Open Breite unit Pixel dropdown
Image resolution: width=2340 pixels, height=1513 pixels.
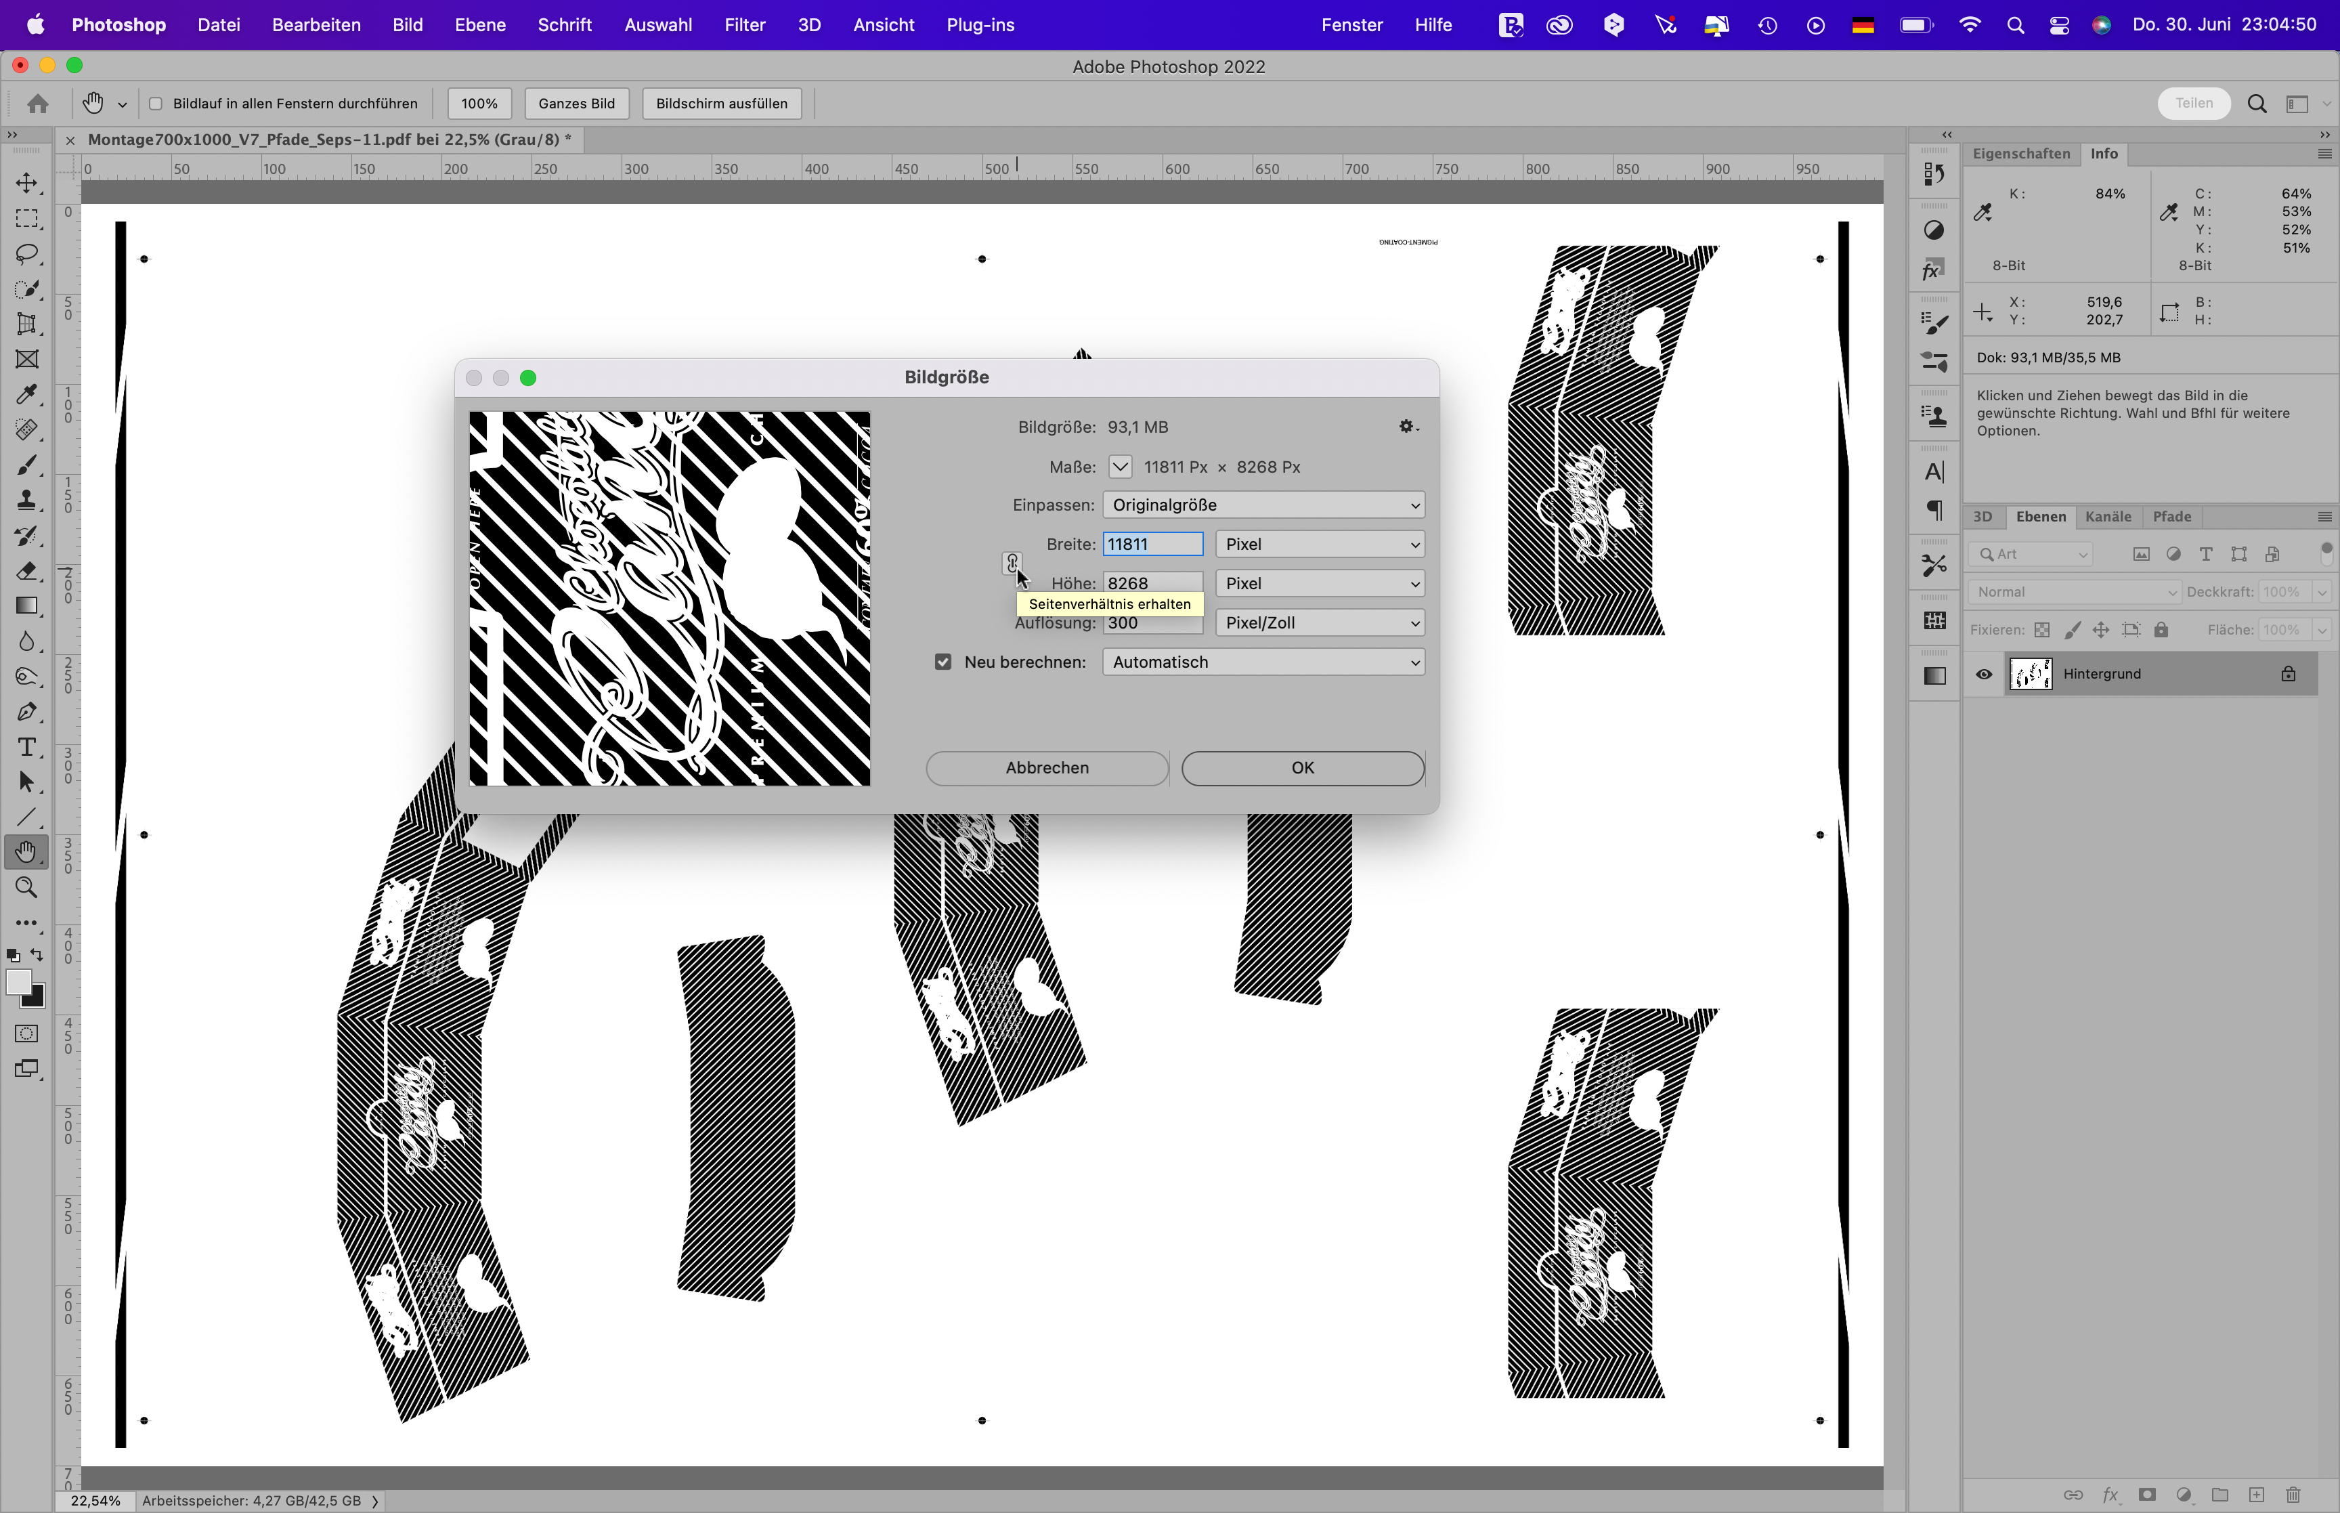coord(1320,545)
